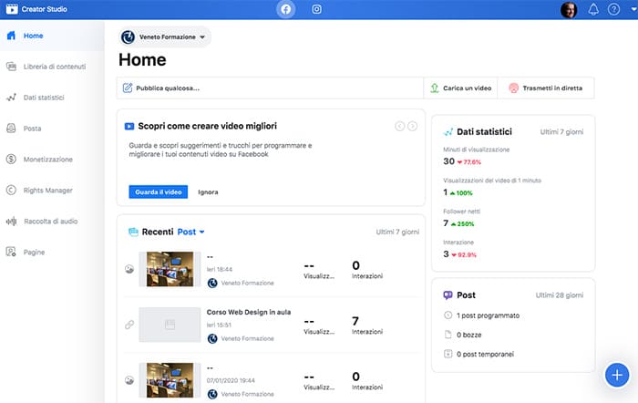638x403 pixels.
Task: Click the Pagine sidebar icon
Action: point(11,252)
